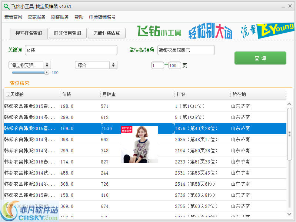Click the end page field showing 100

(x=174, y=66)
